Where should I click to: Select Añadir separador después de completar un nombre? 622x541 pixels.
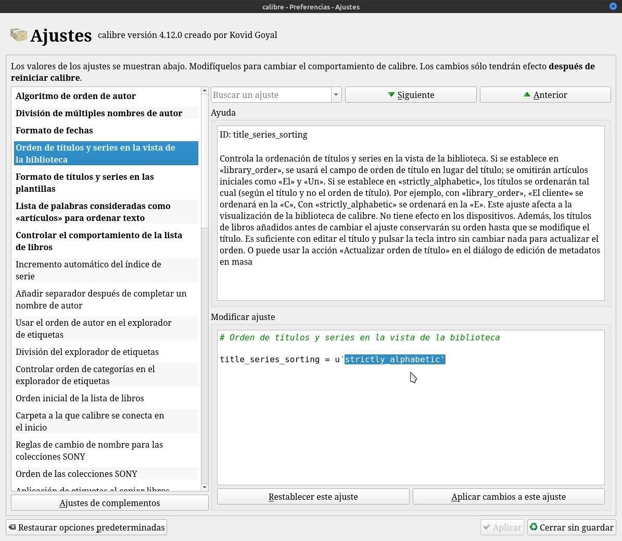tap(106, 299)
